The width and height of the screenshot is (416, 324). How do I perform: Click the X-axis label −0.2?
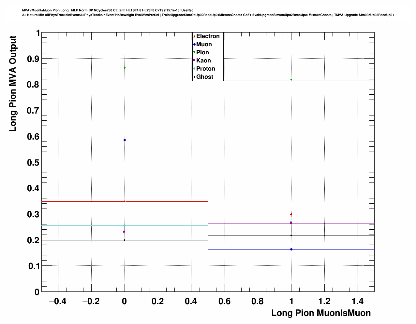[91, 301]
